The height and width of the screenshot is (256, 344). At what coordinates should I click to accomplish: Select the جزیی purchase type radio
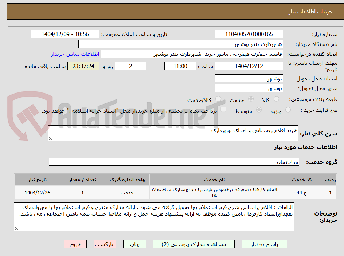click(288, 110)
